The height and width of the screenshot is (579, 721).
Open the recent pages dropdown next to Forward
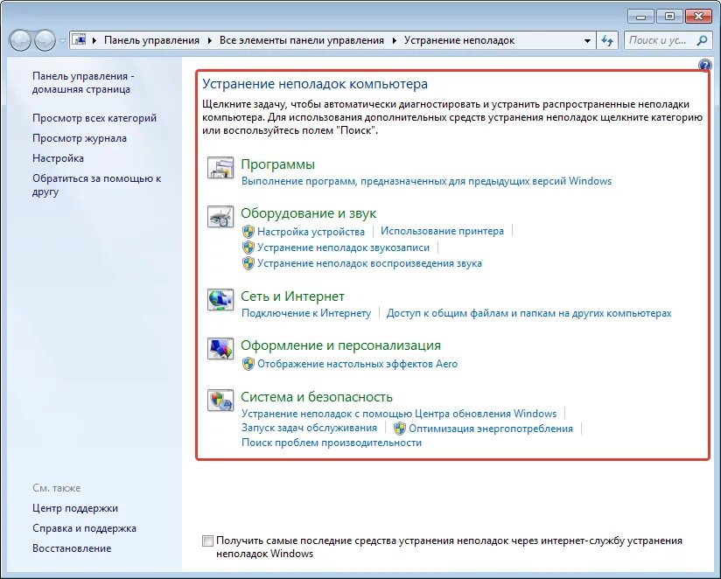click(x=62, y=41)
